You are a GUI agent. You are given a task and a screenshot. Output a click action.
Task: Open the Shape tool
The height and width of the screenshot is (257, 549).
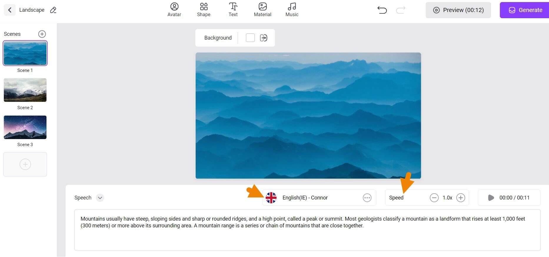pyautogui.click(x=204, y=10)
